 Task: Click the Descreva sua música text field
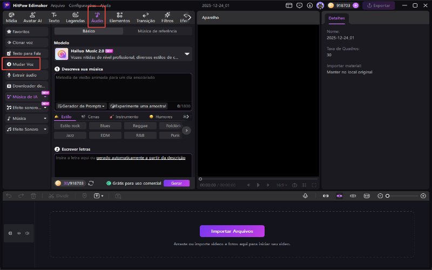tap(123, 86)
